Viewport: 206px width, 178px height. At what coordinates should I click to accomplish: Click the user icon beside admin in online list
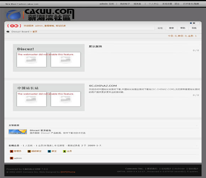point(12,158)
